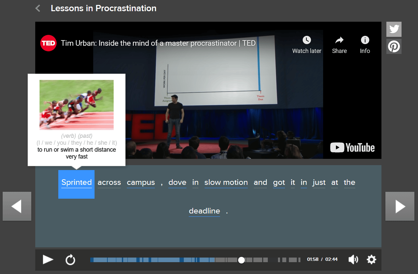Mute audio with the speaker icon
418x274 pixels.
[353, 260]
